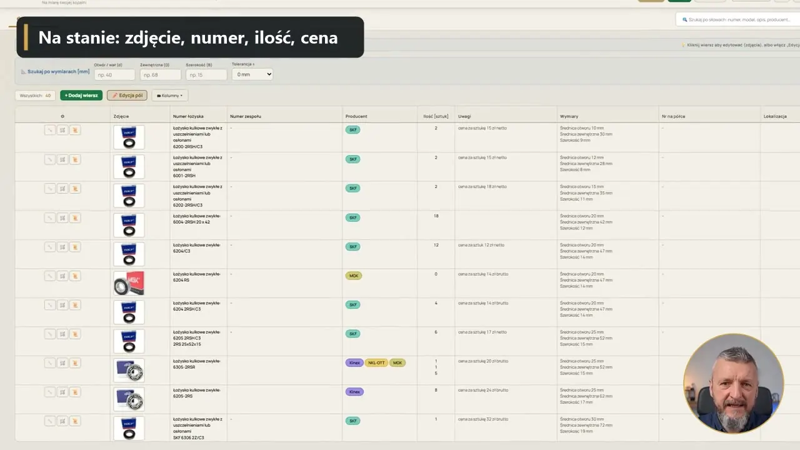Viewport: 800px width, 450px height.
Task: Click the purple Kinex tag in the 6305-2RSR row
Action: 354,362
